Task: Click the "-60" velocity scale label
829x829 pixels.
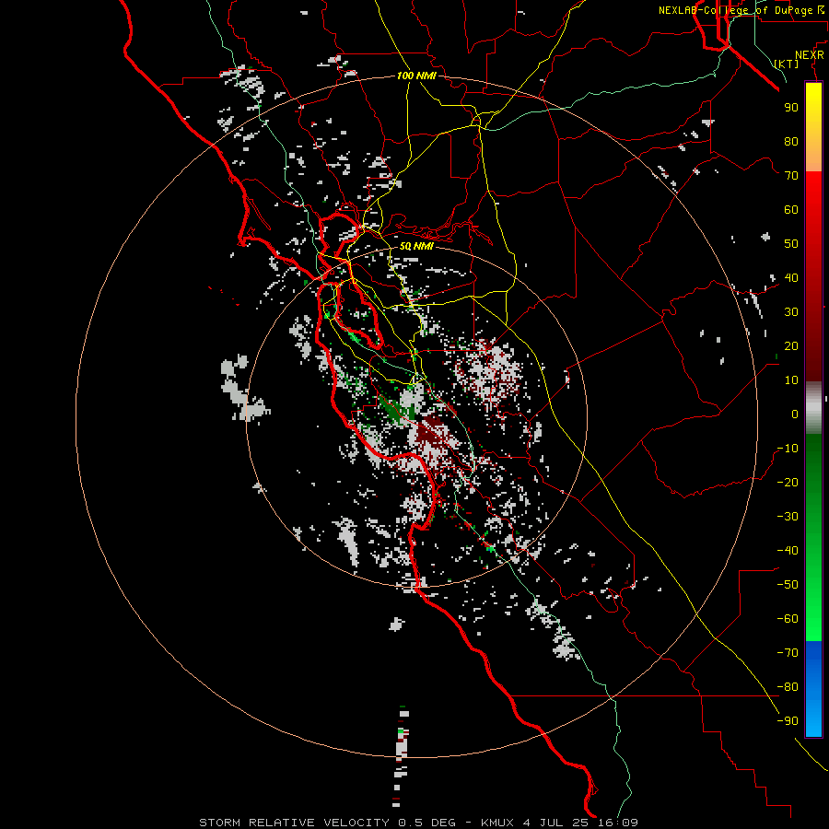Action: (x=788, y=619)
